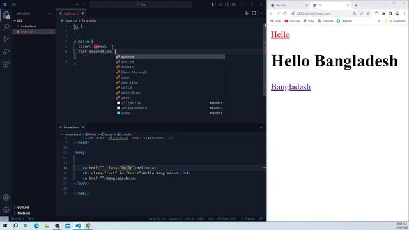Expand the Timeline section
409x230 pixels.
[x=24, y=213]
